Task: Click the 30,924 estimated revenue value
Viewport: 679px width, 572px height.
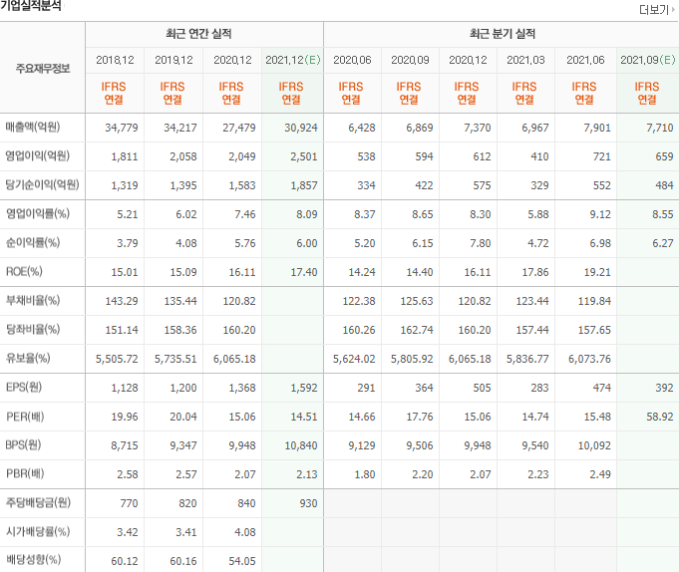Action: point(301,128)
